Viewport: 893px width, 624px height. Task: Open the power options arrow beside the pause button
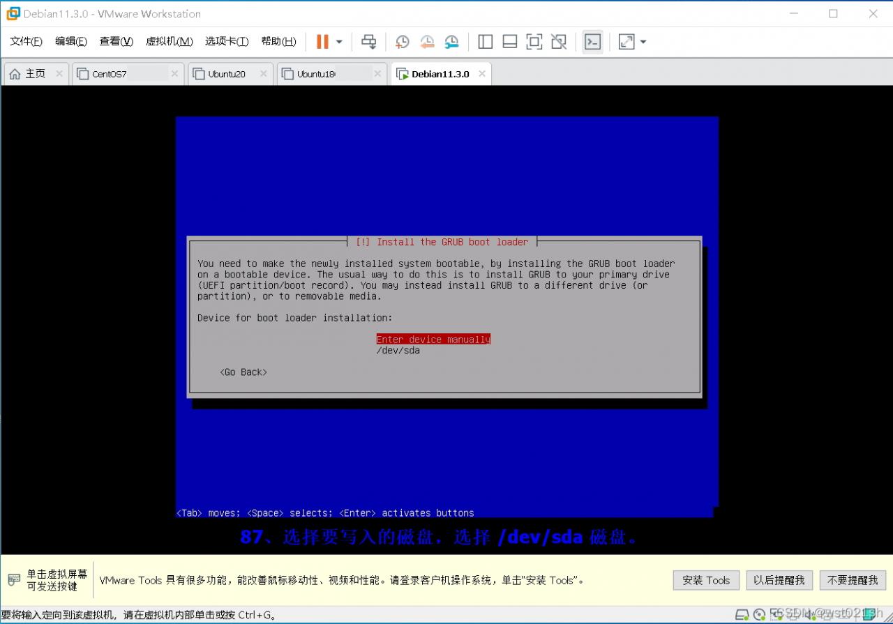point(339,42)
